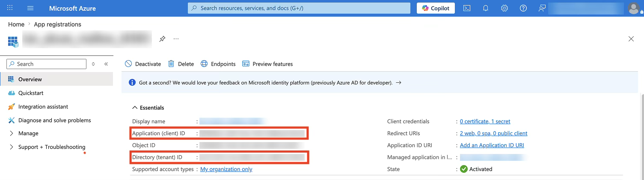Image resolution: width=644 pixels, height=180 pixels.
Task: Click the global search resources field
Action: (x=299, y=8)
